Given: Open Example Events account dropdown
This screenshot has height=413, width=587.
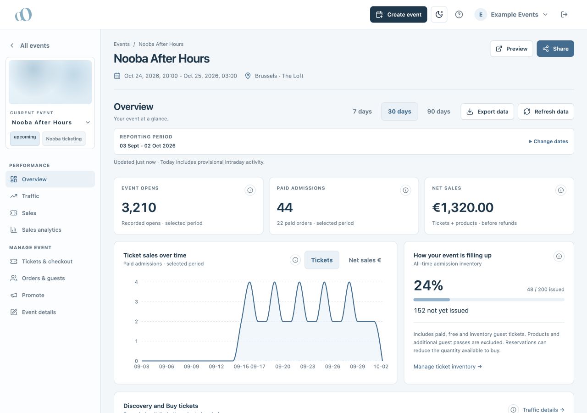Looking at the screenshot, I should (511, 15).
